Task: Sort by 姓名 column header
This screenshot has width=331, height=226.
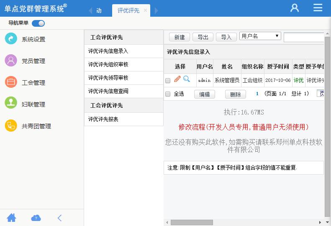Action: (x=227, y=66)
